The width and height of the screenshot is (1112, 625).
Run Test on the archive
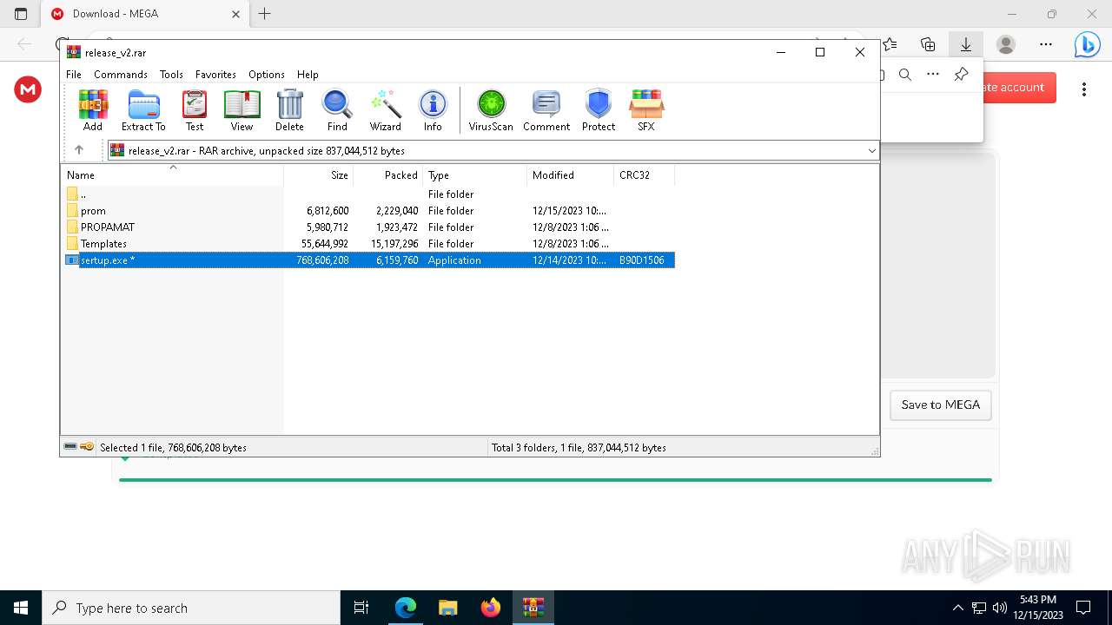pos(195,110)
